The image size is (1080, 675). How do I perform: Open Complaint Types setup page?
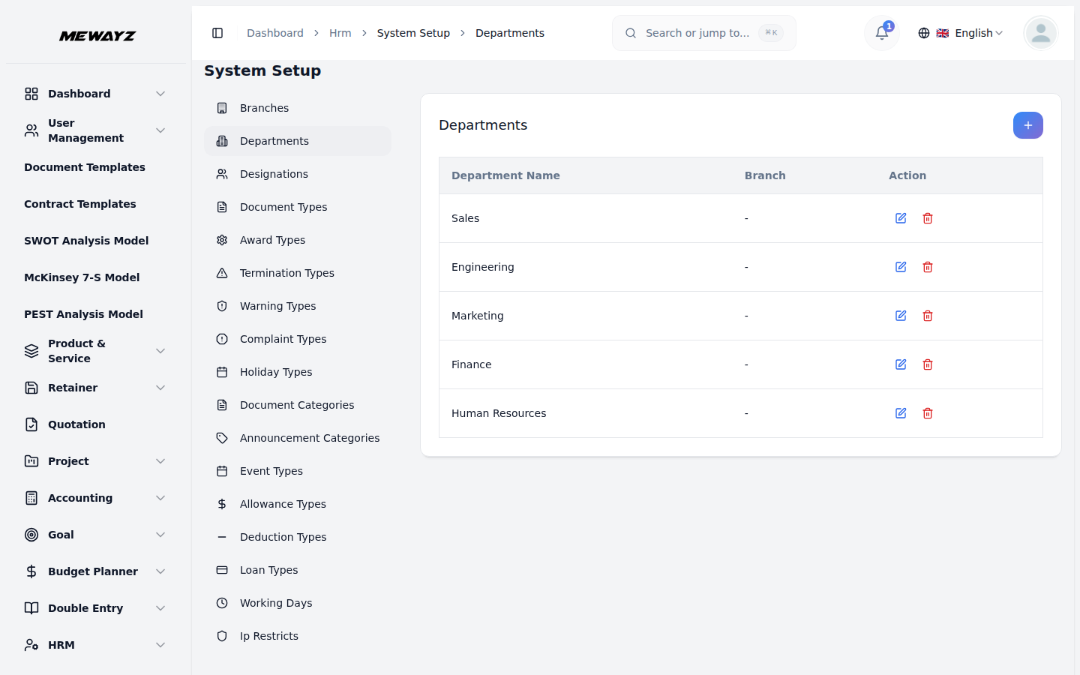pos(298,339)
